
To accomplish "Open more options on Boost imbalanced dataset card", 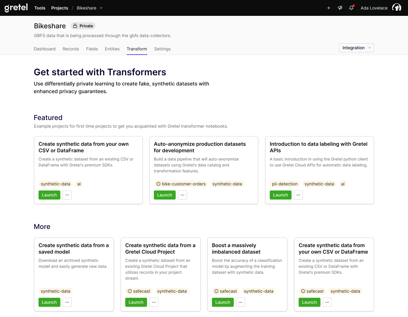I will click(241, 302).
